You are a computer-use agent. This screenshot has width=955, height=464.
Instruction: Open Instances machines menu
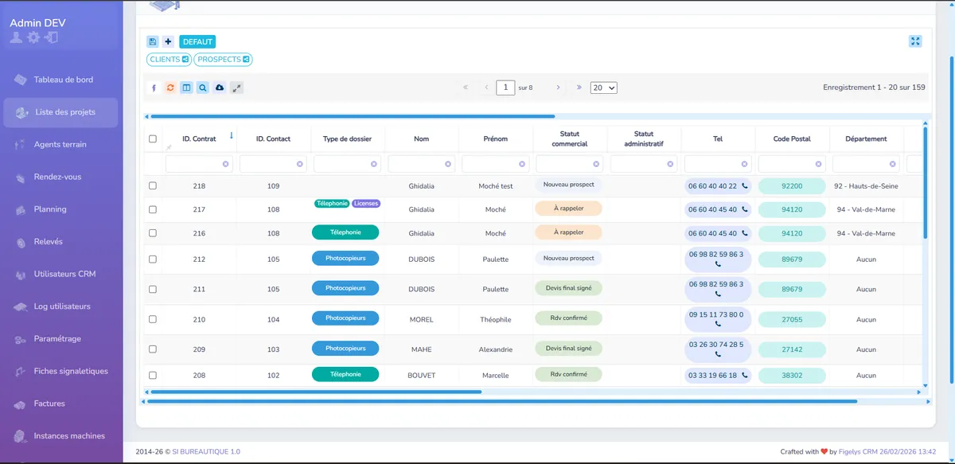[x=61, y=436]
